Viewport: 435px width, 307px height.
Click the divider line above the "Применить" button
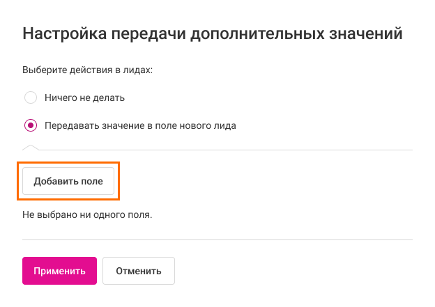(x=217, y=240)
